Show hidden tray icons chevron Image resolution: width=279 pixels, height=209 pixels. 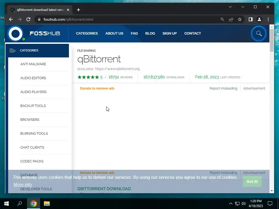(231, 204)
